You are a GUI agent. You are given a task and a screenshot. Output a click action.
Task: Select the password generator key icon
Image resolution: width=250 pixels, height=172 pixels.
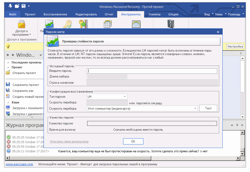click(67, 24)
